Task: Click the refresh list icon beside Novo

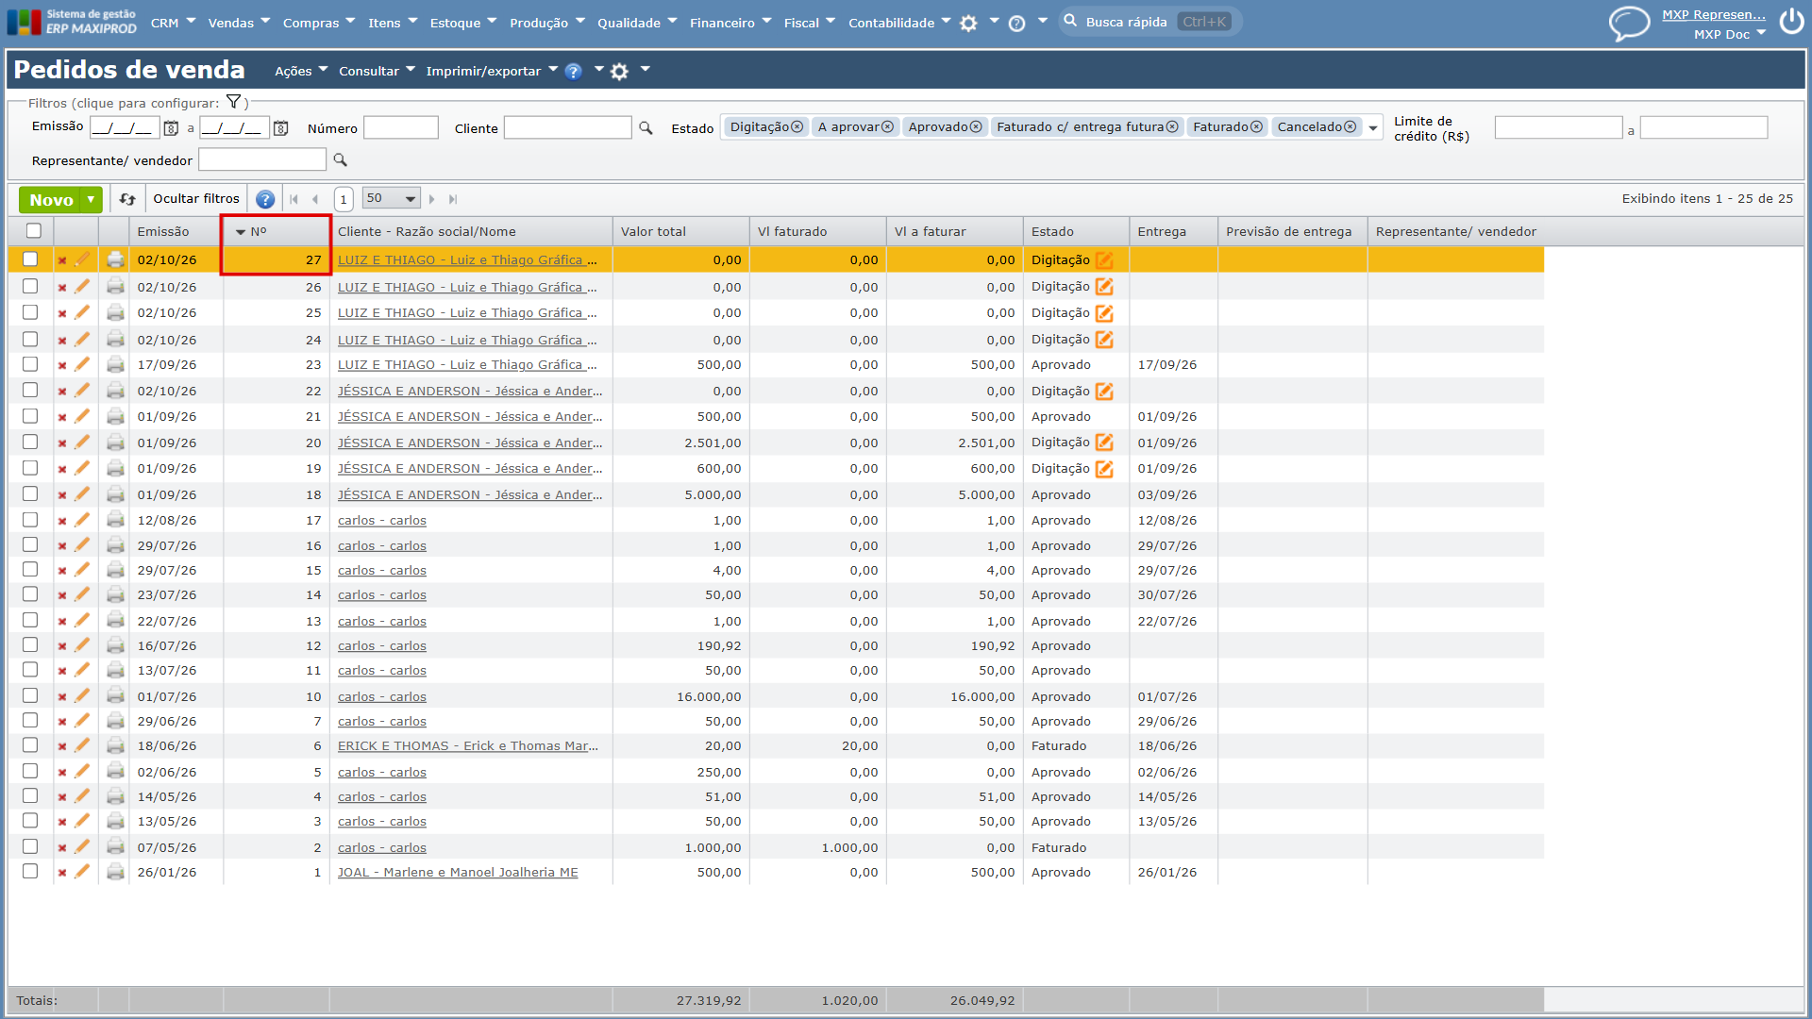Action: tap(127, 199)
